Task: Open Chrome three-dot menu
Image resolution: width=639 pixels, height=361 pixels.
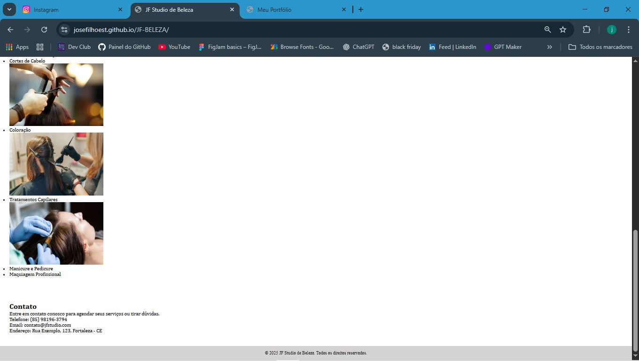Action: [x=629, y=30]
